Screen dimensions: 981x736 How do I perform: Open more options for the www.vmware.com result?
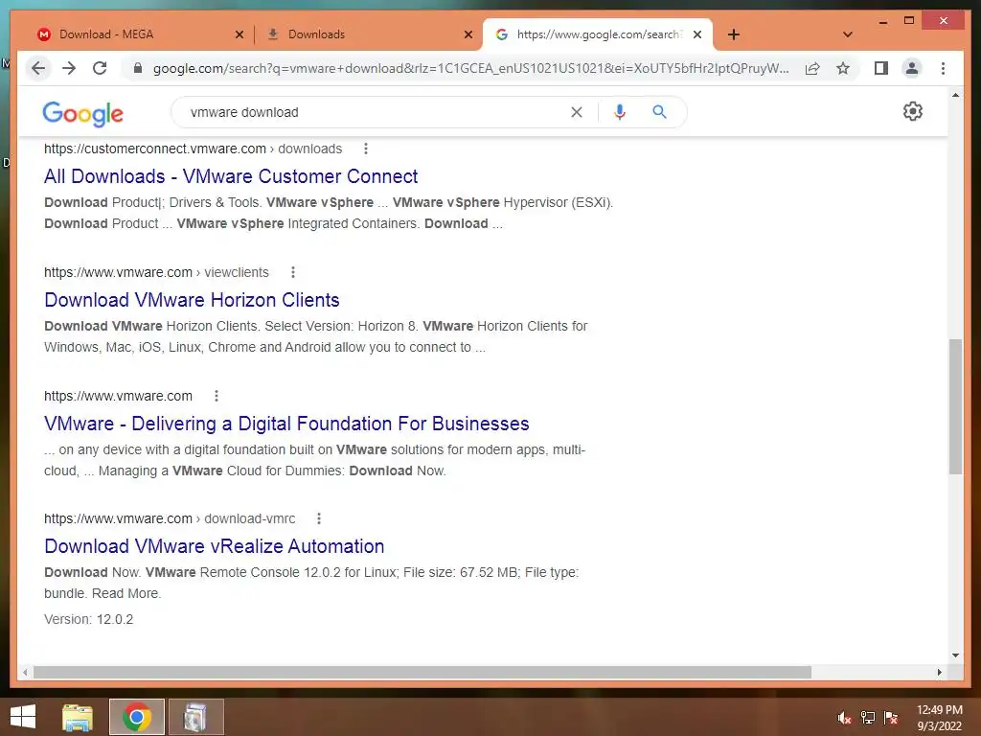(217, 396)
